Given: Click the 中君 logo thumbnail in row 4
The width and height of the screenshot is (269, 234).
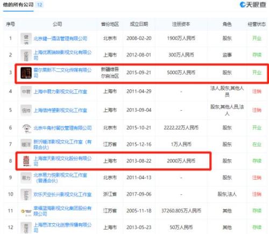Looking at the screenshot, I should [26, 92].
